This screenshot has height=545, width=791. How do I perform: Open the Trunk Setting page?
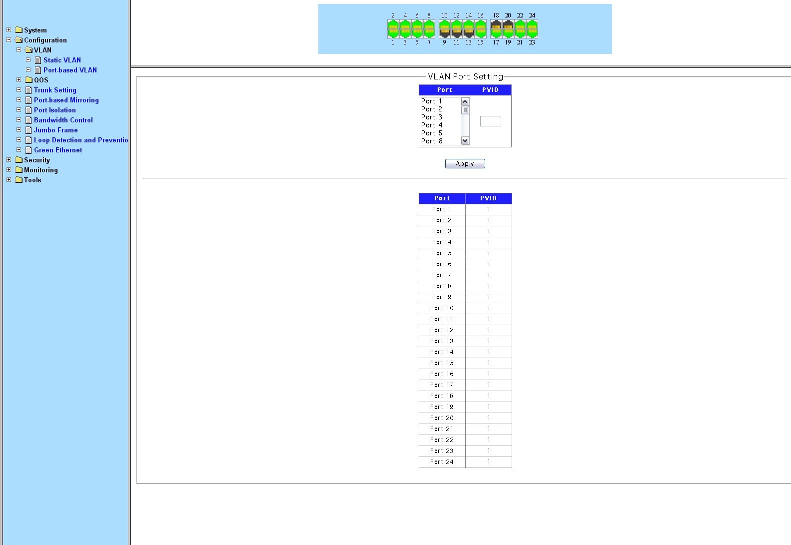tap(55, 90)
